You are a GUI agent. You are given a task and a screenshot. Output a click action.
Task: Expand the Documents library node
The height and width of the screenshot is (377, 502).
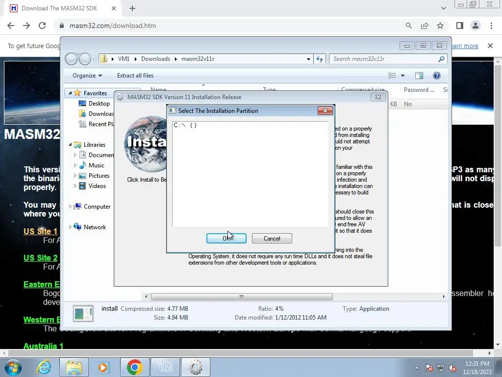pos(75,155)
